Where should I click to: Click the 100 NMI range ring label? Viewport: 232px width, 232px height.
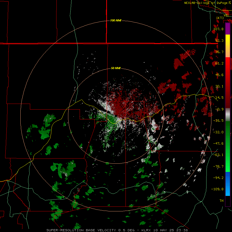(116, 20)
